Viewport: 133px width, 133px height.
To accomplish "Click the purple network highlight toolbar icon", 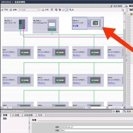I will point(56,10).
